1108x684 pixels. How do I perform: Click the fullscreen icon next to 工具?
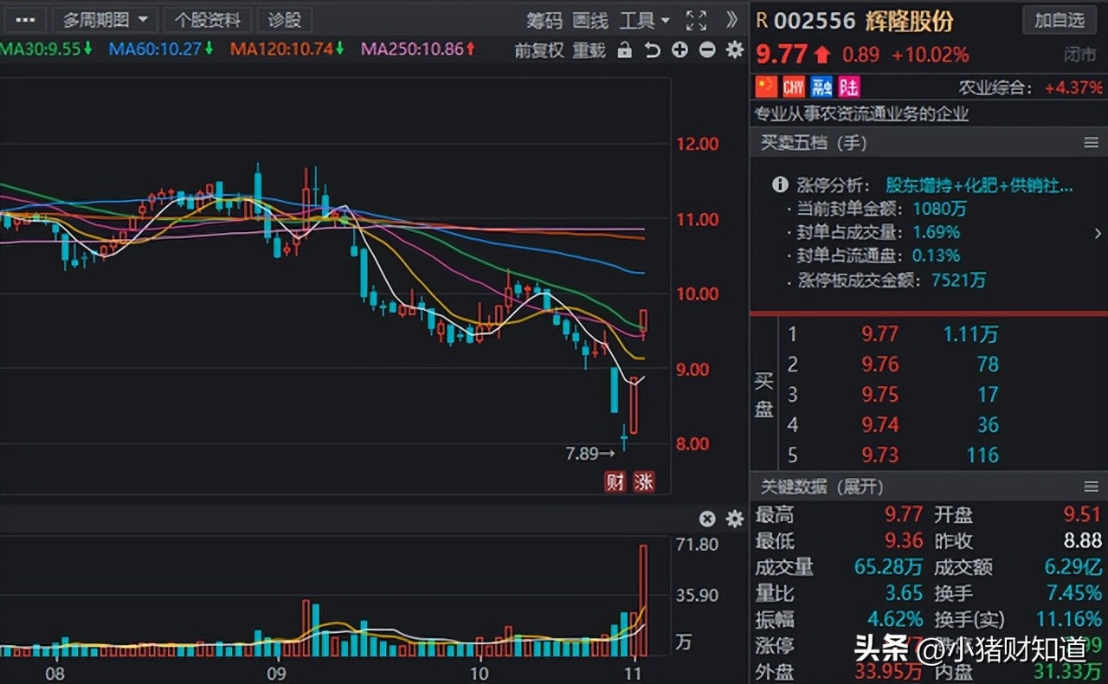coord(696,19)
